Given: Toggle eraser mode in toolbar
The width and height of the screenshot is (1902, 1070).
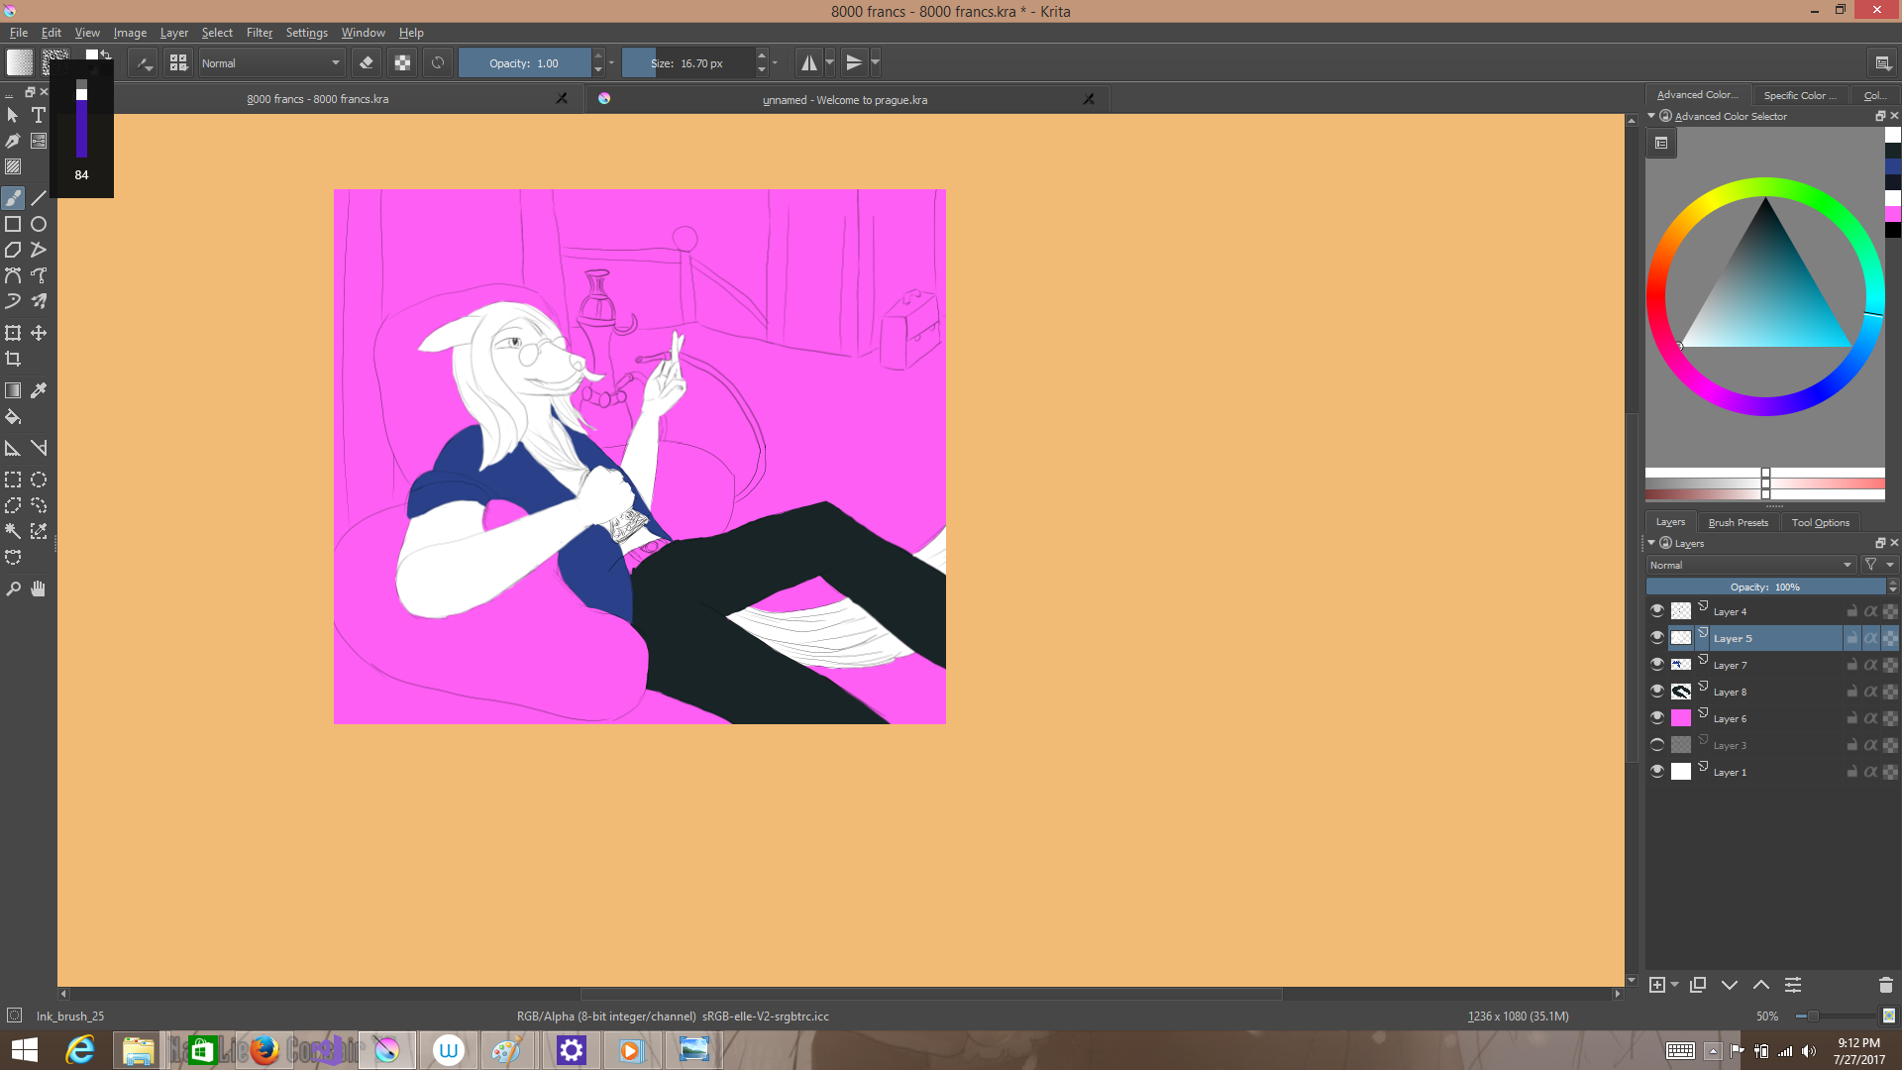Looking at the screenshot, I should click(x=367, y=63).
